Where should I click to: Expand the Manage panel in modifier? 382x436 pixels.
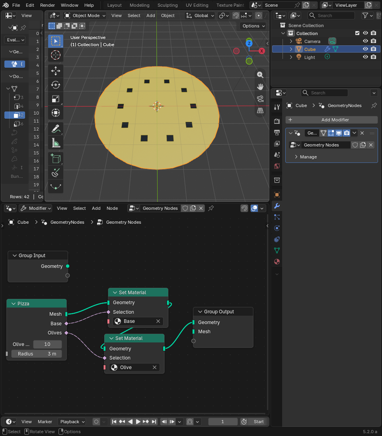tap(296, 157)
